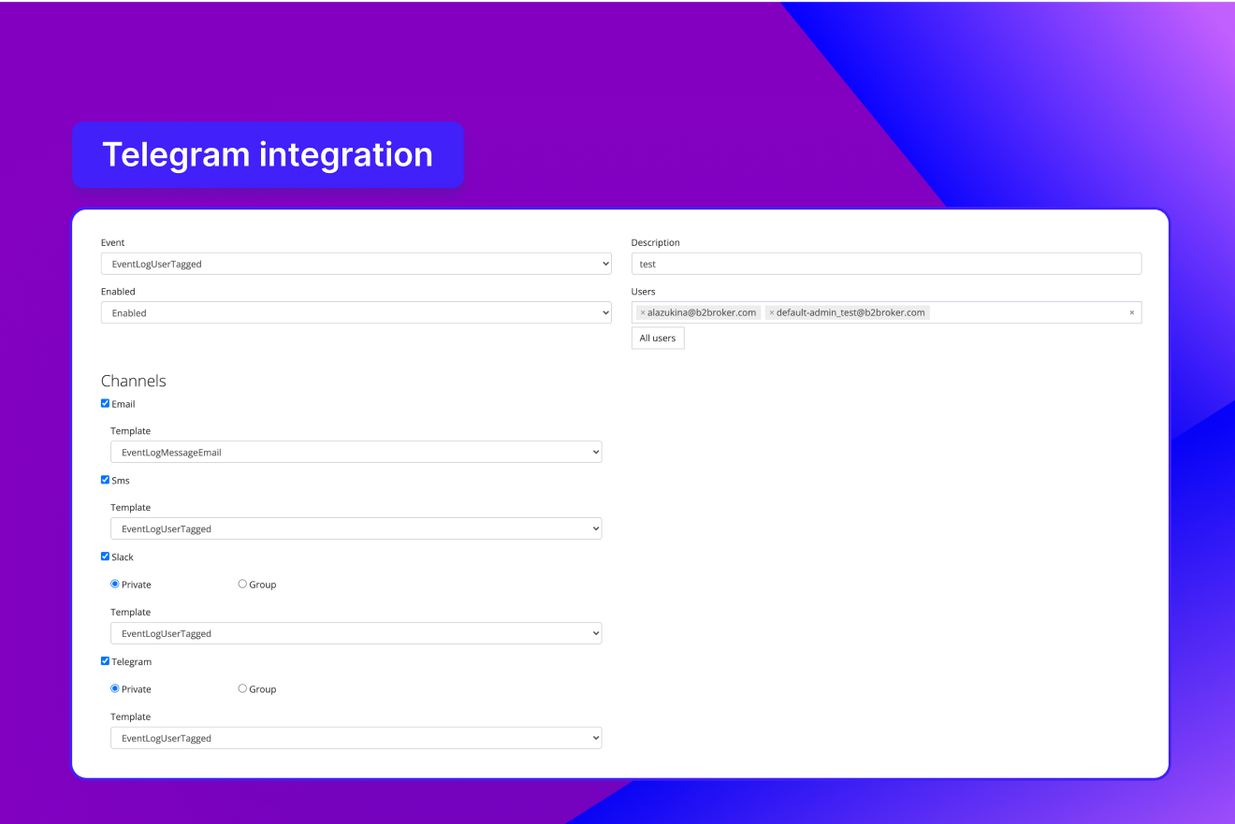
Task: Click the Description input field containing test
Action: pos(886,264)
